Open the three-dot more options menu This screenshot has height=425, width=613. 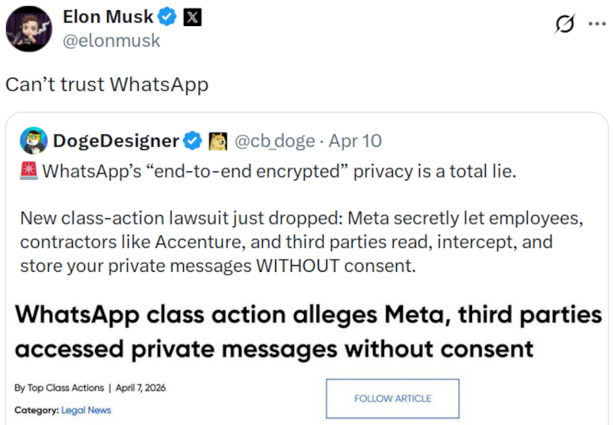596,24
